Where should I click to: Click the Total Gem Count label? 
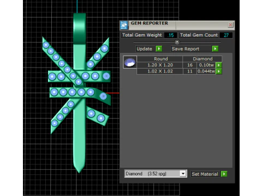point(199,35)
